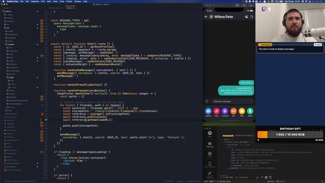Viewport: 325px width, 183px height.
Task: Open the Goto menu
Action: click(55, 1)
